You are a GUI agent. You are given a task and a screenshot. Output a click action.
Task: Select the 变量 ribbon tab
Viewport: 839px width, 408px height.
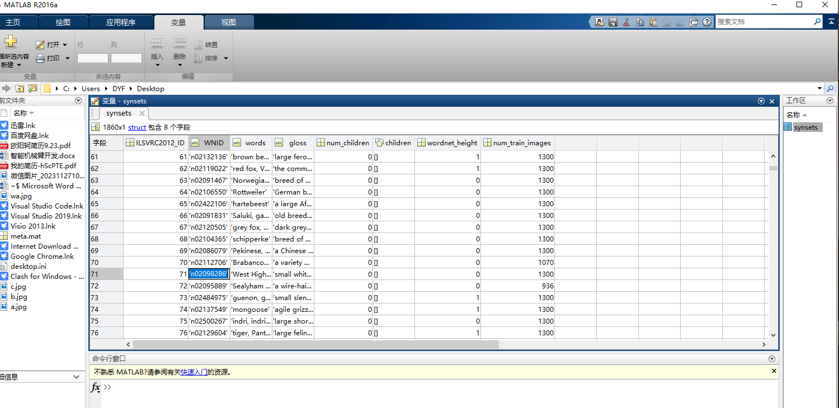click(178, 22)
